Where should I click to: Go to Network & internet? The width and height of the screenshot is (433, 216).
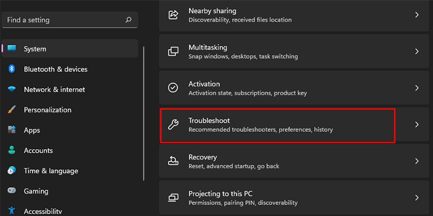pos(54,89)
